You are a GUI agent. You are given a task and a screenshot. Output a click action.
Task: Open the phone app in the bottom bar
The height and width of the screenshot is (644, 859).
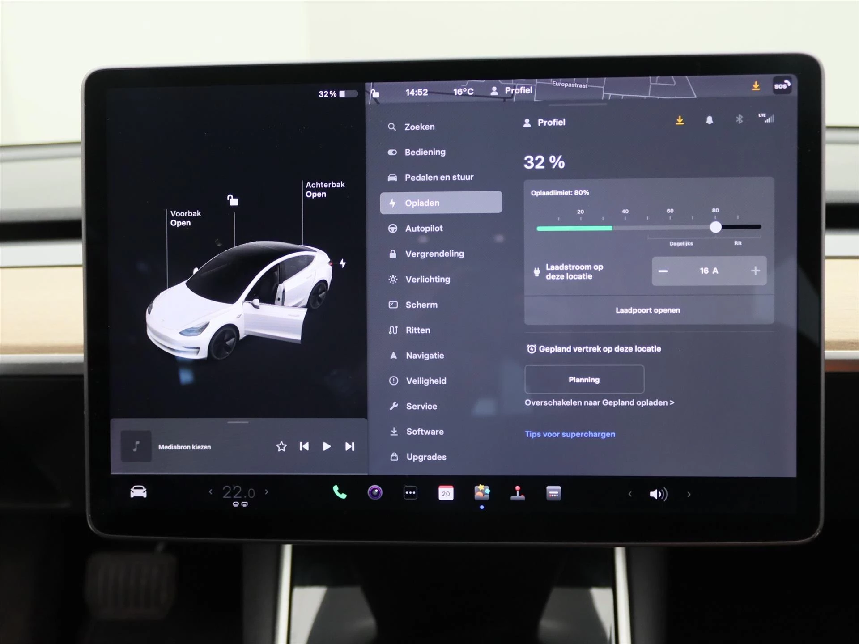coord(339,493)
